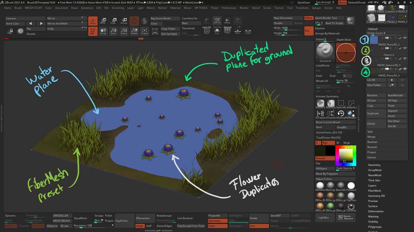Screen dimensions: 414x232
Task: Click the Quick Sketch icon
Action: [346, 217]
